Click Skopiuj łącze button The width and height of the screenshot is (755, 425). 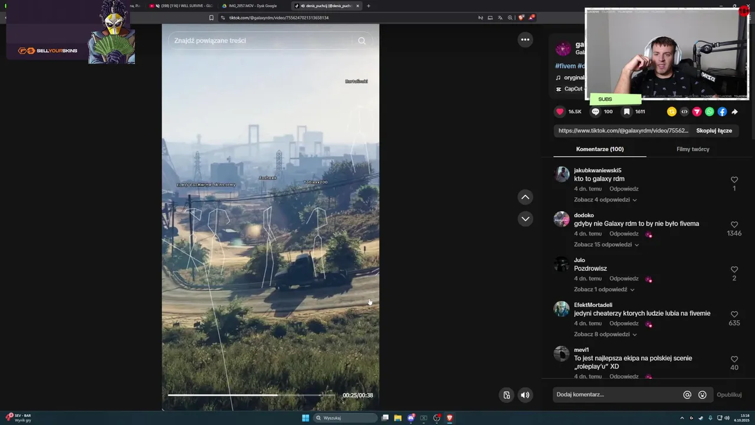714,131
